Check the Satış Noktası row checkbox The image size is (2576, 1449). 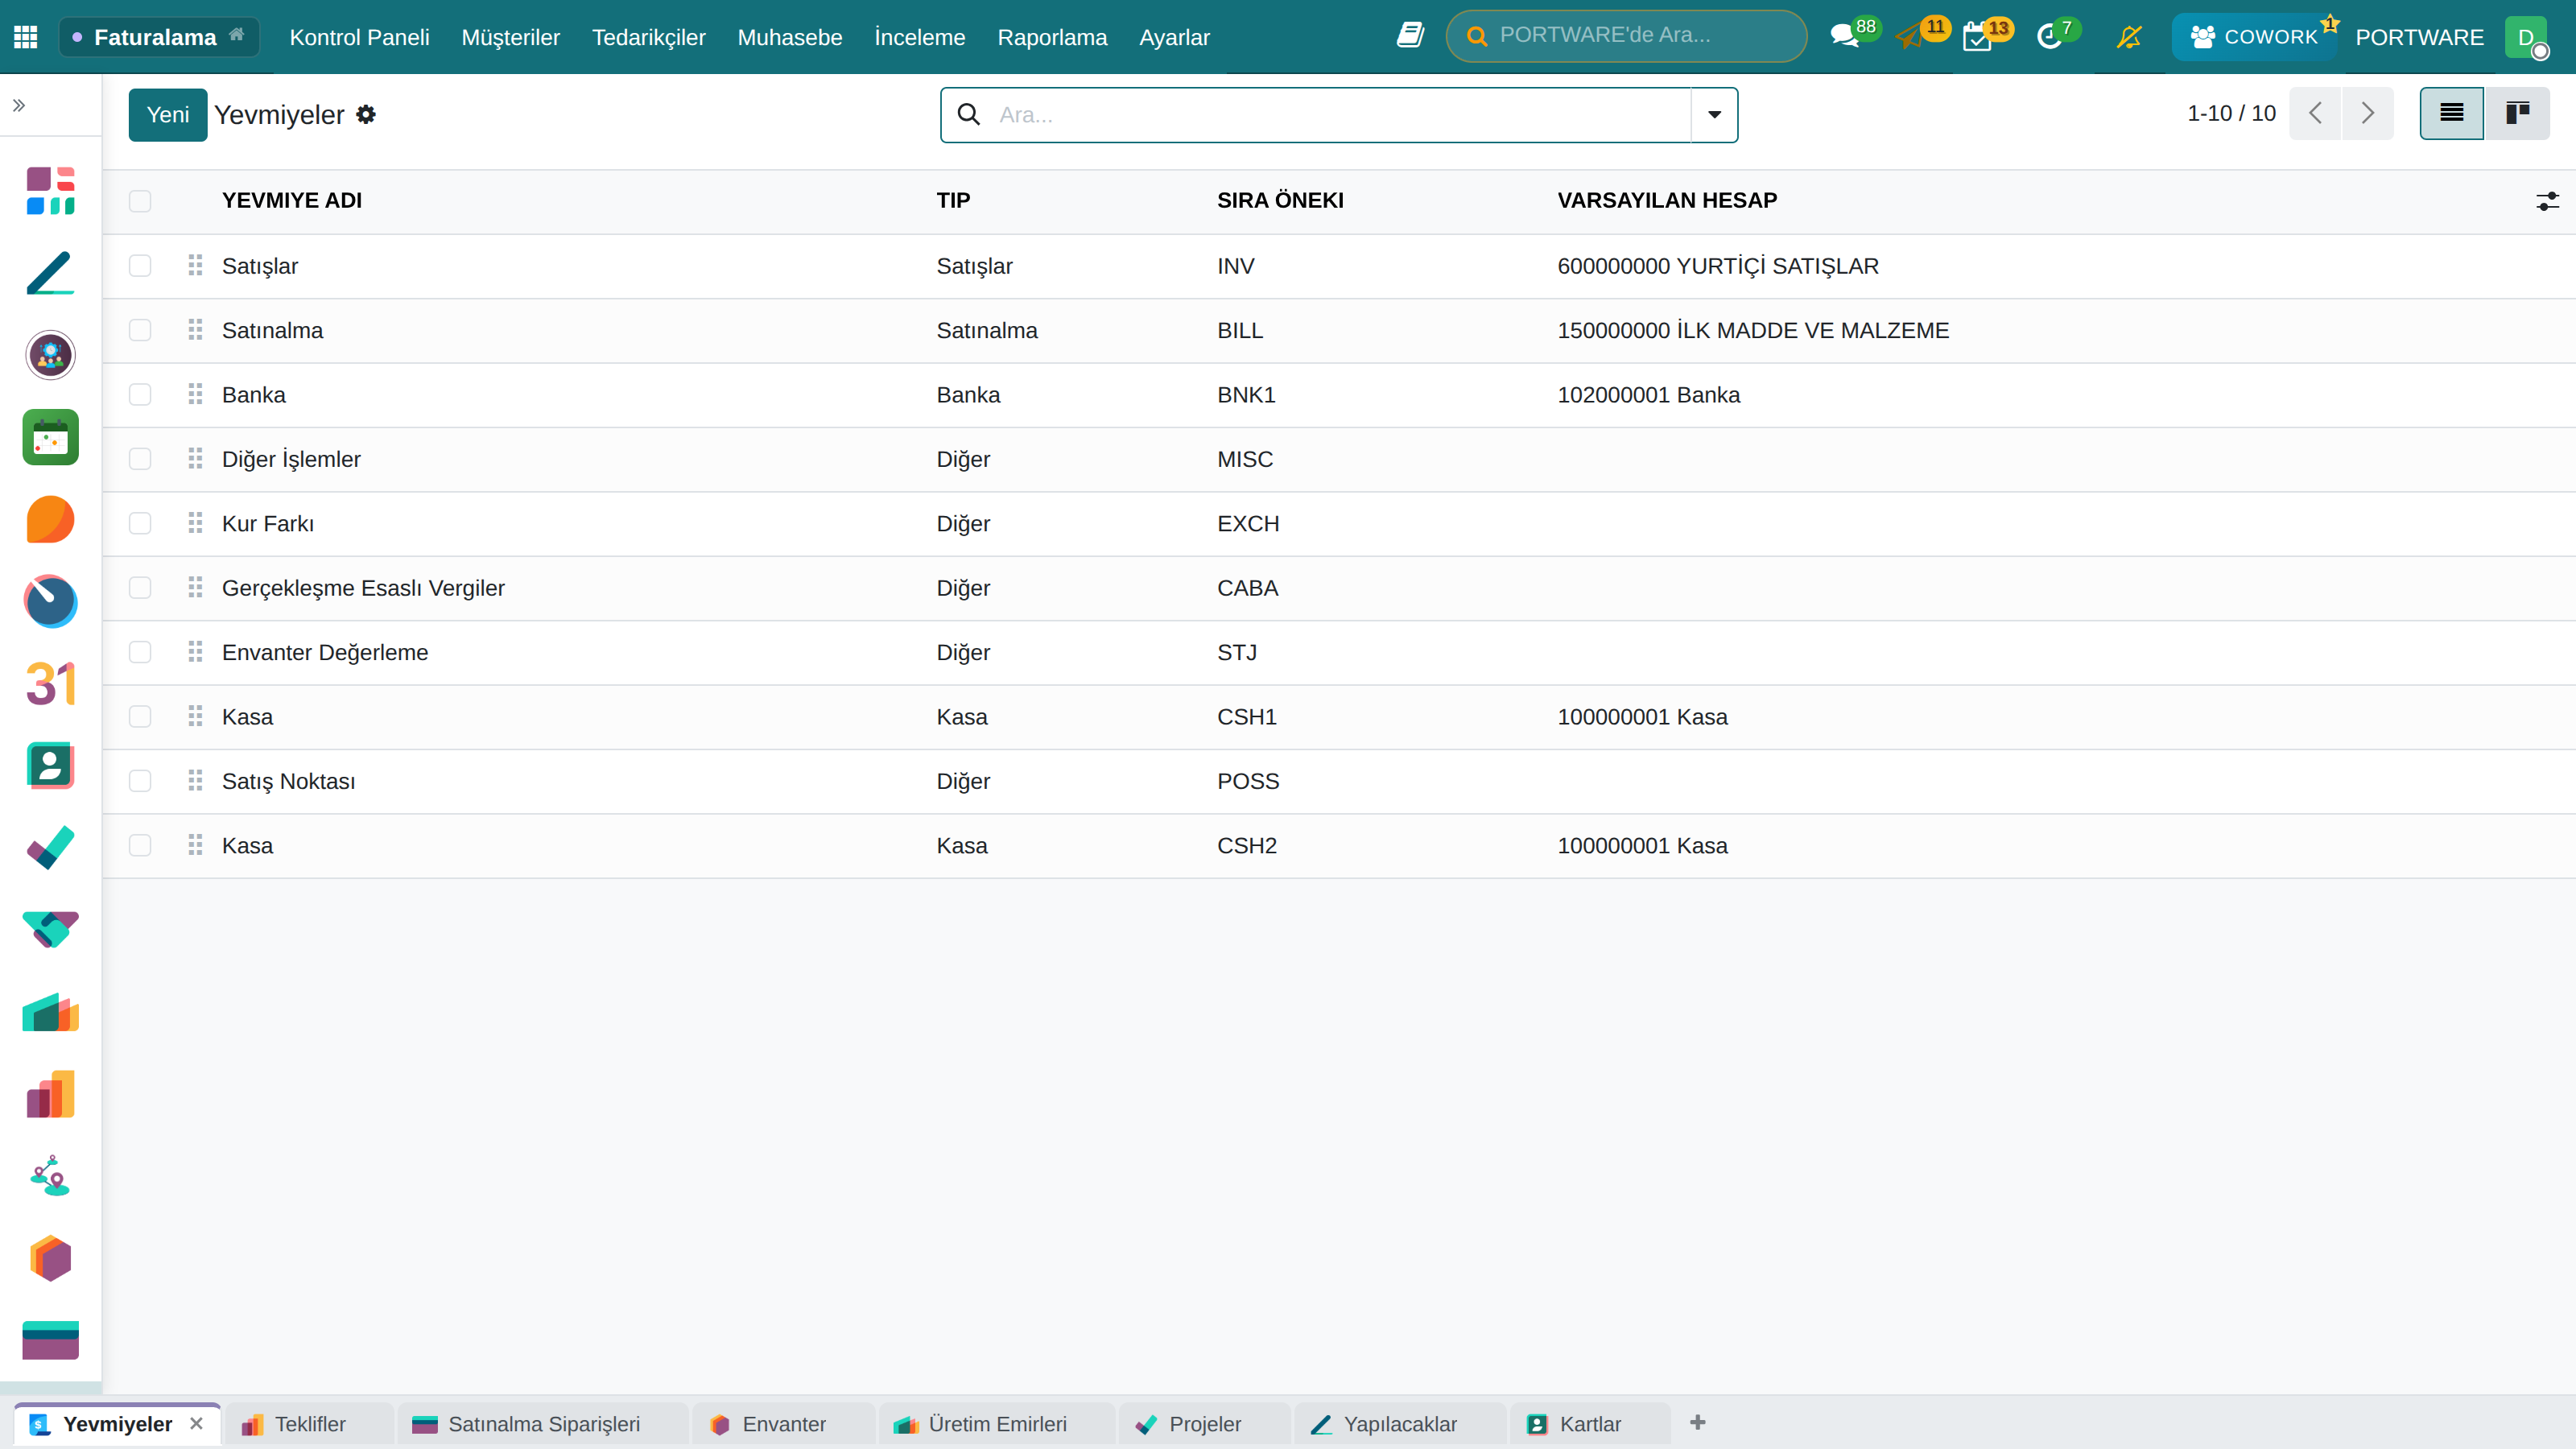(140, 781)
